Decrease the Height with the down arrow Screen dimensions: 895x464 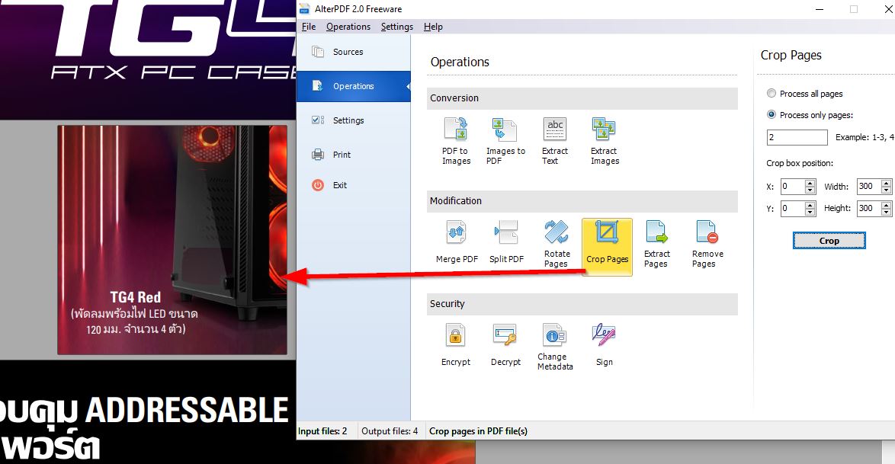pyautogui.click(x=886, y=213)
